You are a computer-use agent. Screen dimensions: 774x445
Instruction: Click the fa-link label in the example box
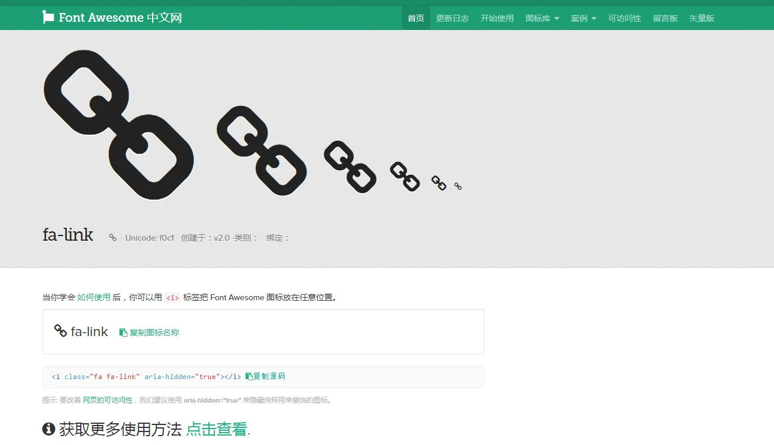tap(90, 332)
